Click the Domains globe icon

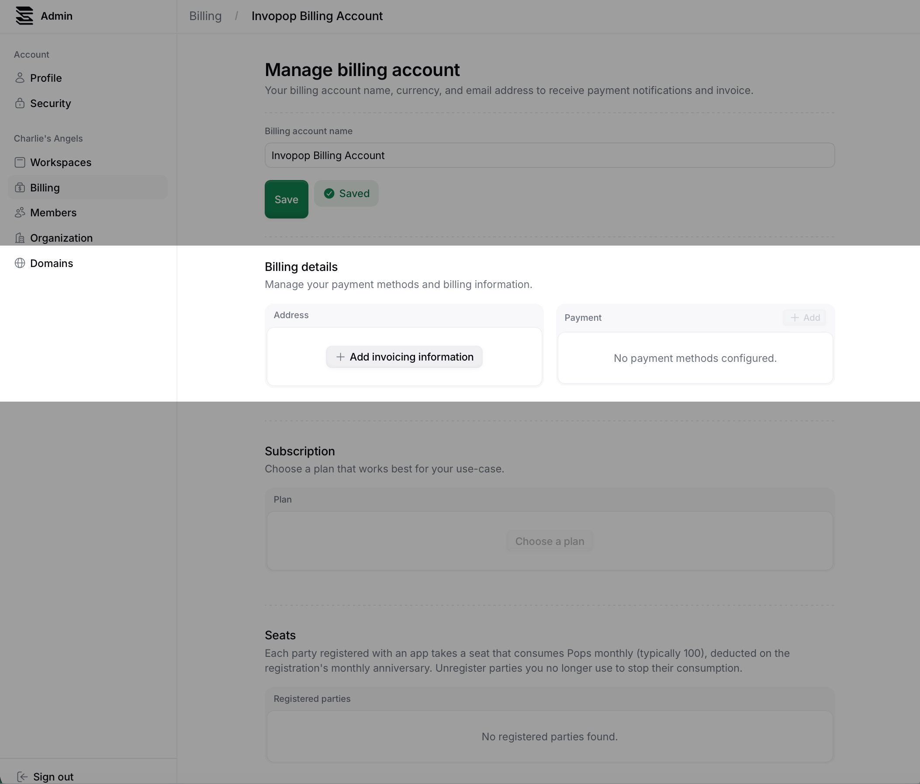tap(20, 263)
